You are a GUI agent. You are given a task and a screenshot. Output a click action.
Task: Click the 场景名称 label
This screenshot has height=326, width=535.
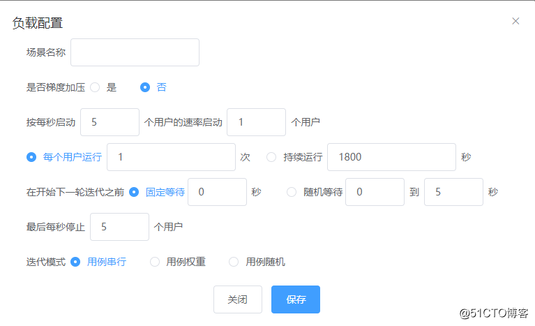(x=46, y=52)
